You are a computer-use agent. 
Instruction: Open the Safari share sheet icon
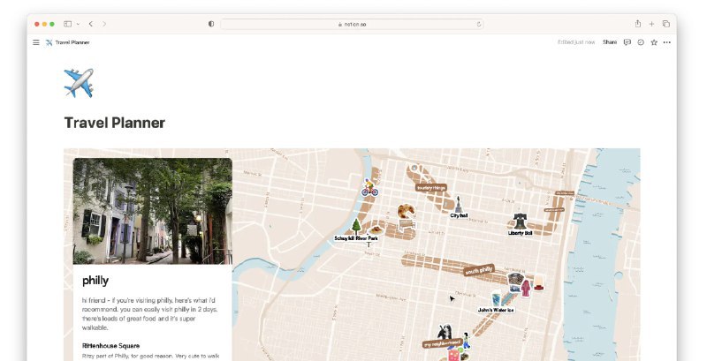(x=637, y=24)
